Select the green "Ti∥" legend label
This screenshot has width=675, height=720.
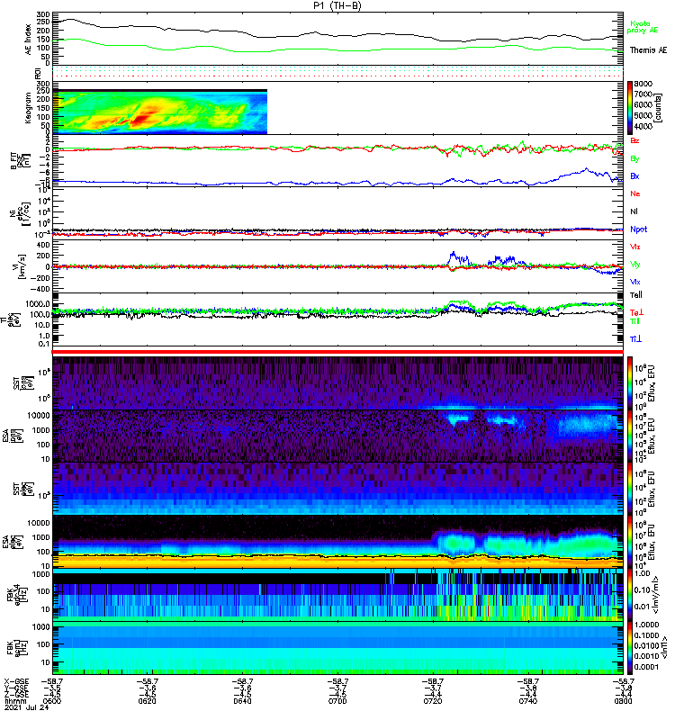click(634, 321)
